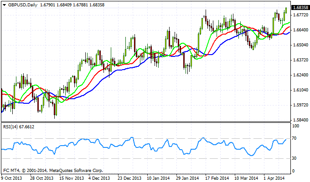Click the 1.65040 price scale value

click(301, 45)
